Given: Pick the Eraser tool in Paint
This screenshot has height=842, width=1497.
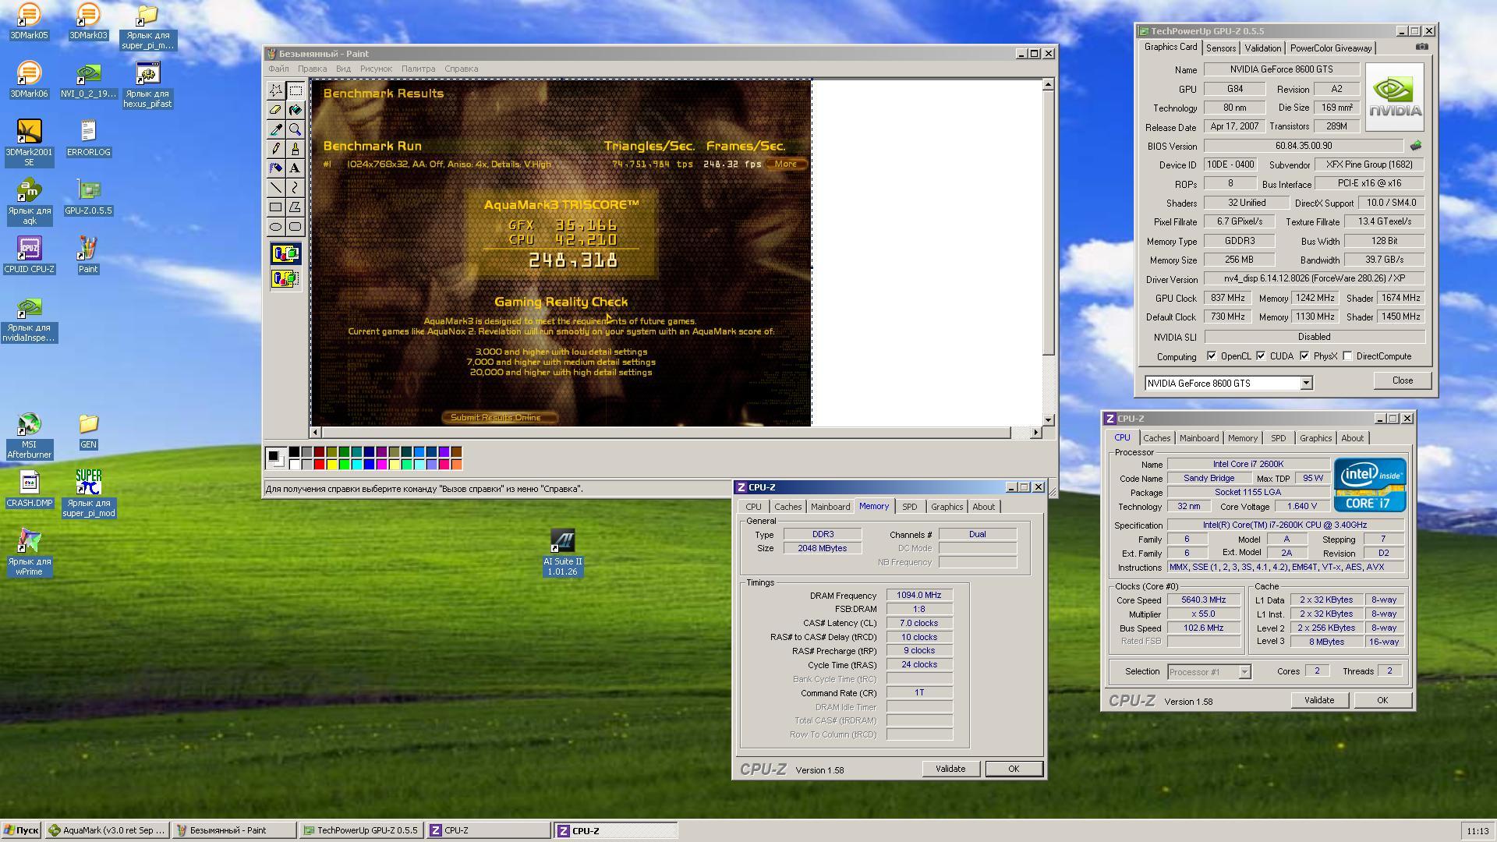Looking at the screenshot, I should (x=276, y=110).
